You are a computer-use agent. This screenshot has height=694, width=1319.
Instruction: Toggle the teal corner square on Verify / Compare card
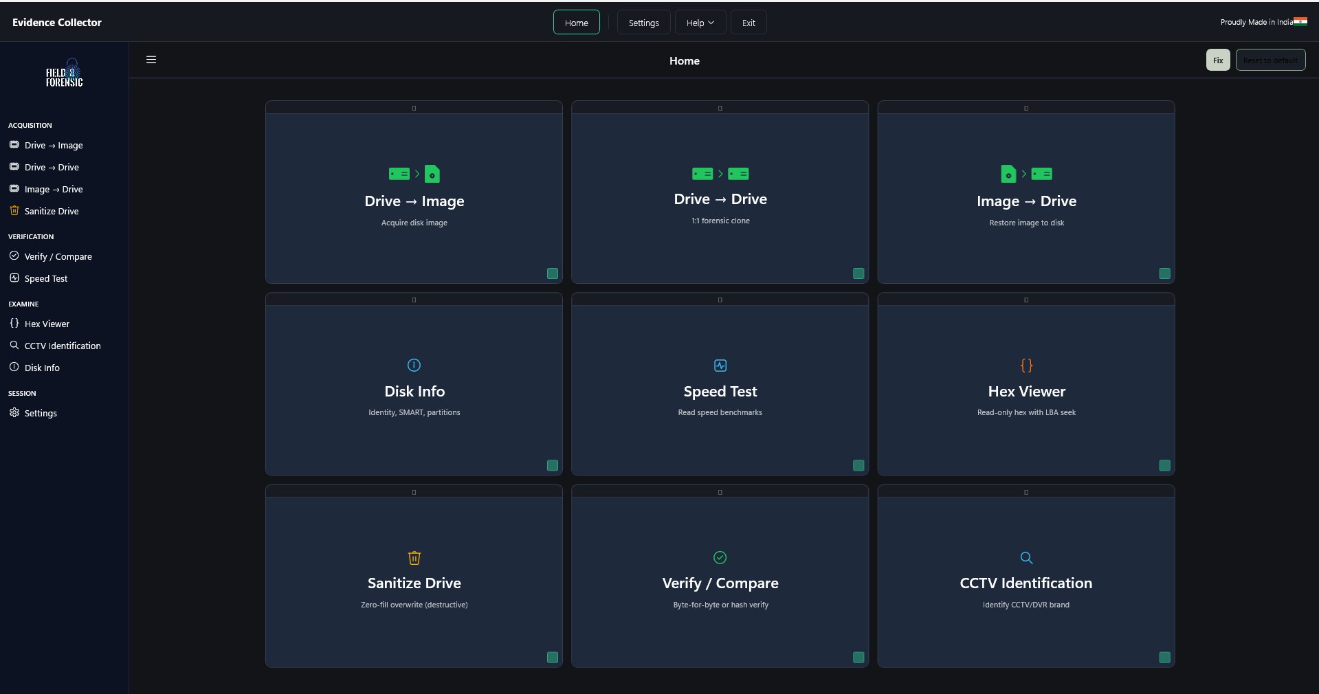coord(858,657)
